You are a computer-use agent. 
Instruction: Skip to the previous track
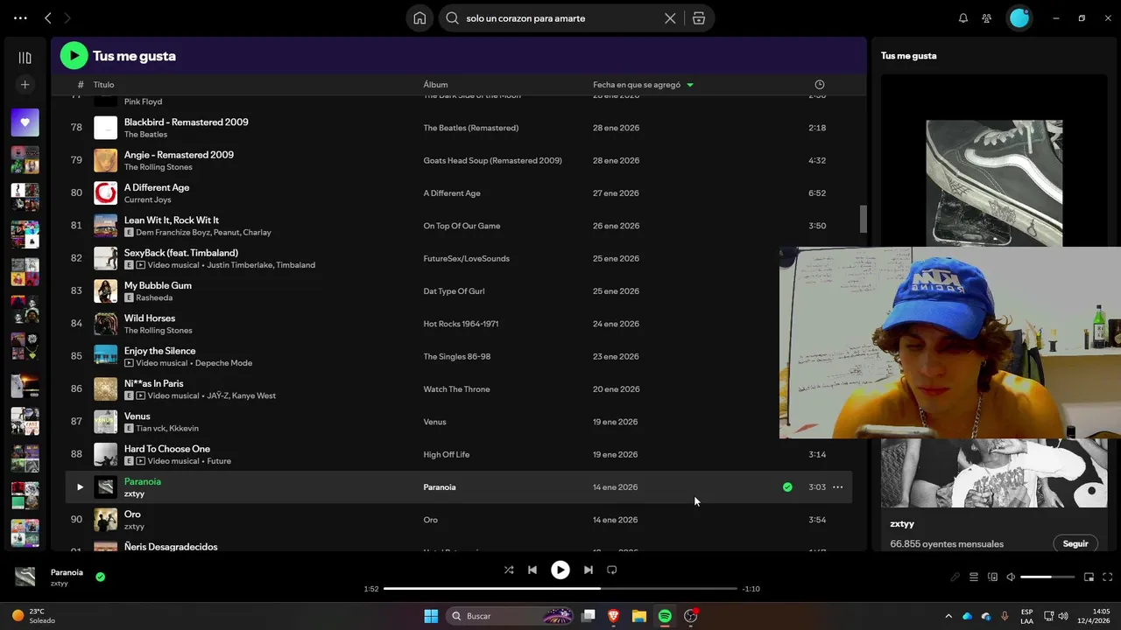(x=532, y=570)
